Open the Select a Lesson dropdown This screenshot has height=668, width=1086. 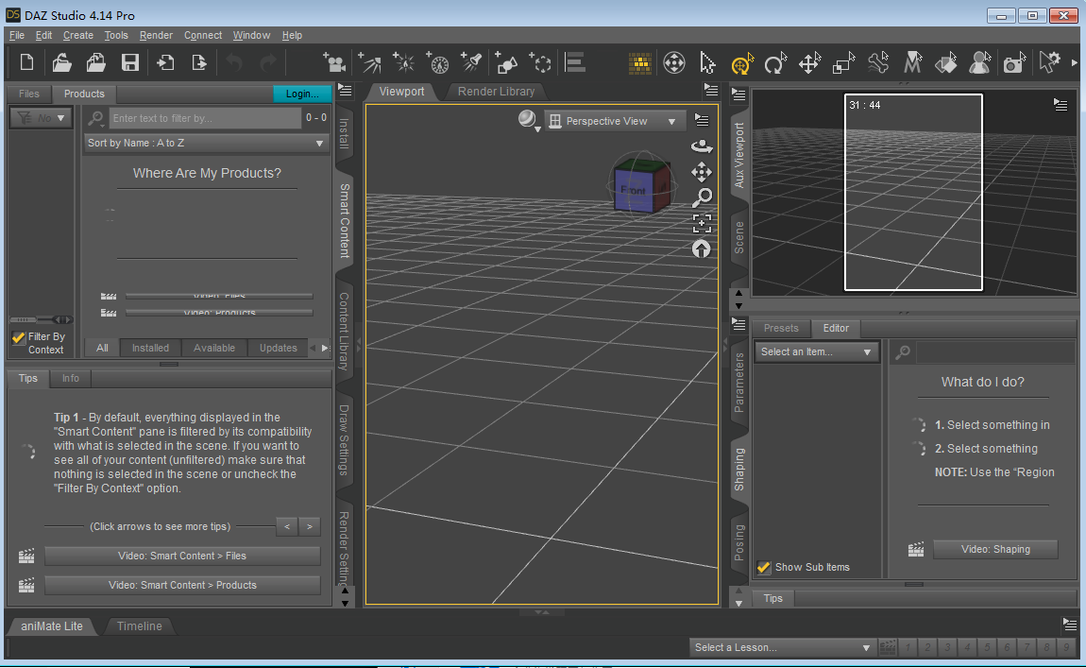click(783, 647)
